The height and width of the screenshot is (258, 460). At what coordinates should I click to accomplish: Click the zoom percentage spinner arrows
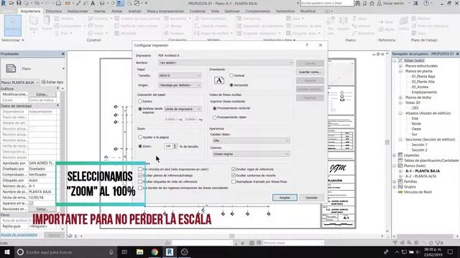[175, 146]
